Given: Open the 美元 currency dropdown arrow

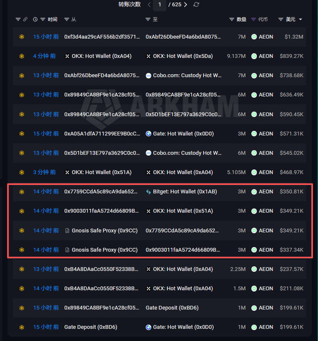Looking at the screenshot, I should (300, 20).
